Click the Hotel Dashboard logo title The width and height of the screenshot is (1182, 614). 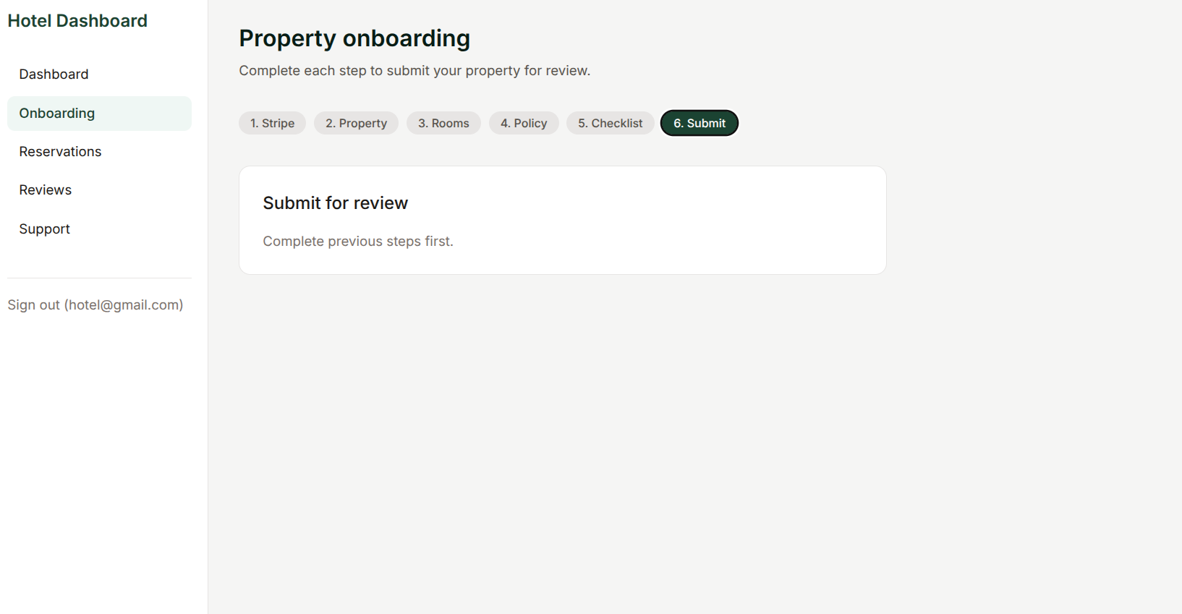pos(77,21)
